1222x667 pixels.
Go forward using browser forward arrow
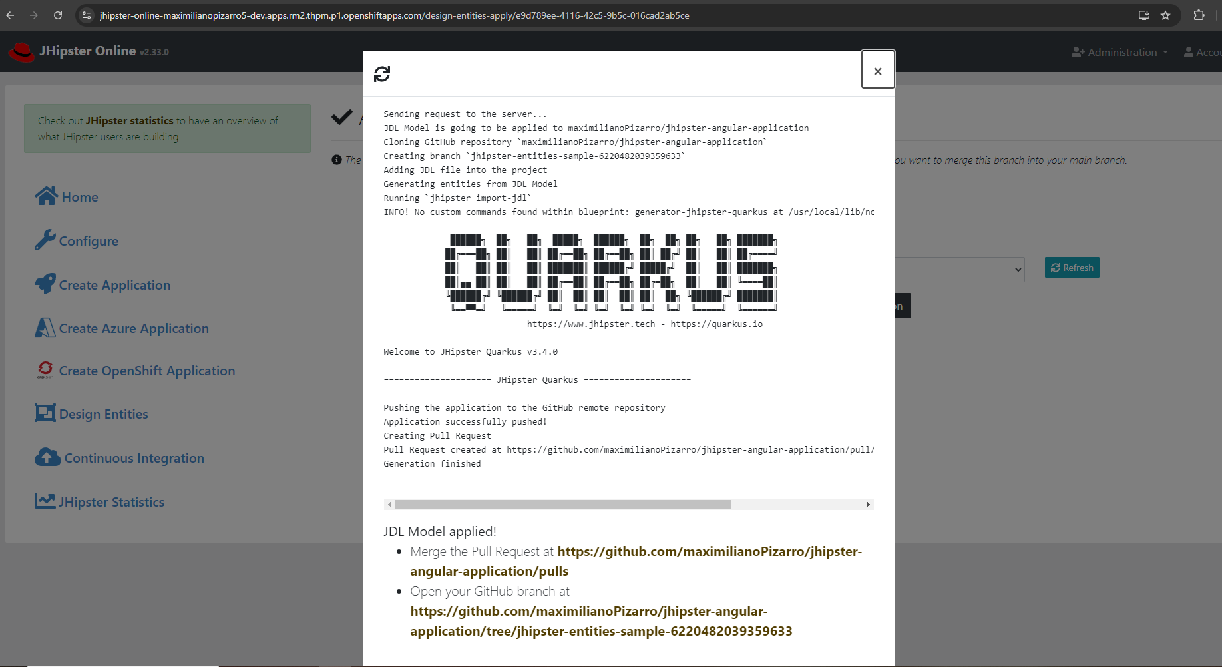click(33, 15)
